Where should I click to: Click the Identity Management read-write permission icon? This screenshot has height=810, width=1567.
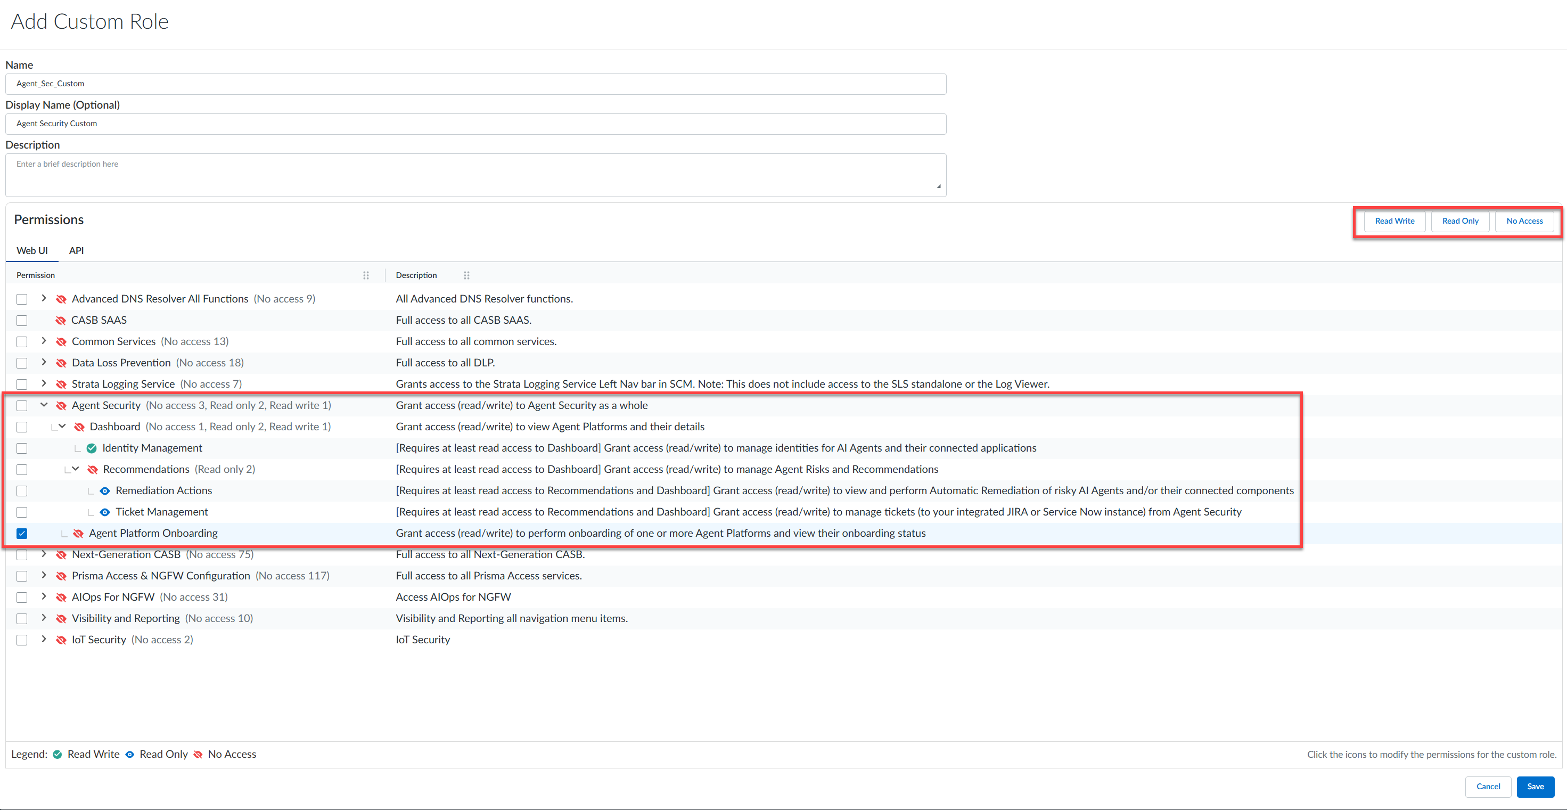[92, 448]
